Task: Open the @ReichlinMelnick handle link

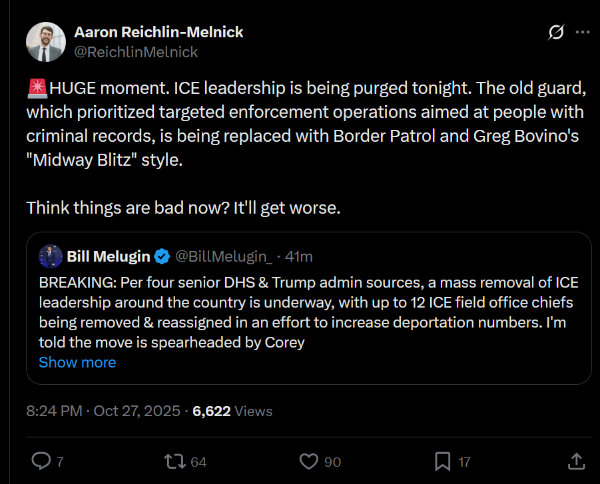Action: 136,51
